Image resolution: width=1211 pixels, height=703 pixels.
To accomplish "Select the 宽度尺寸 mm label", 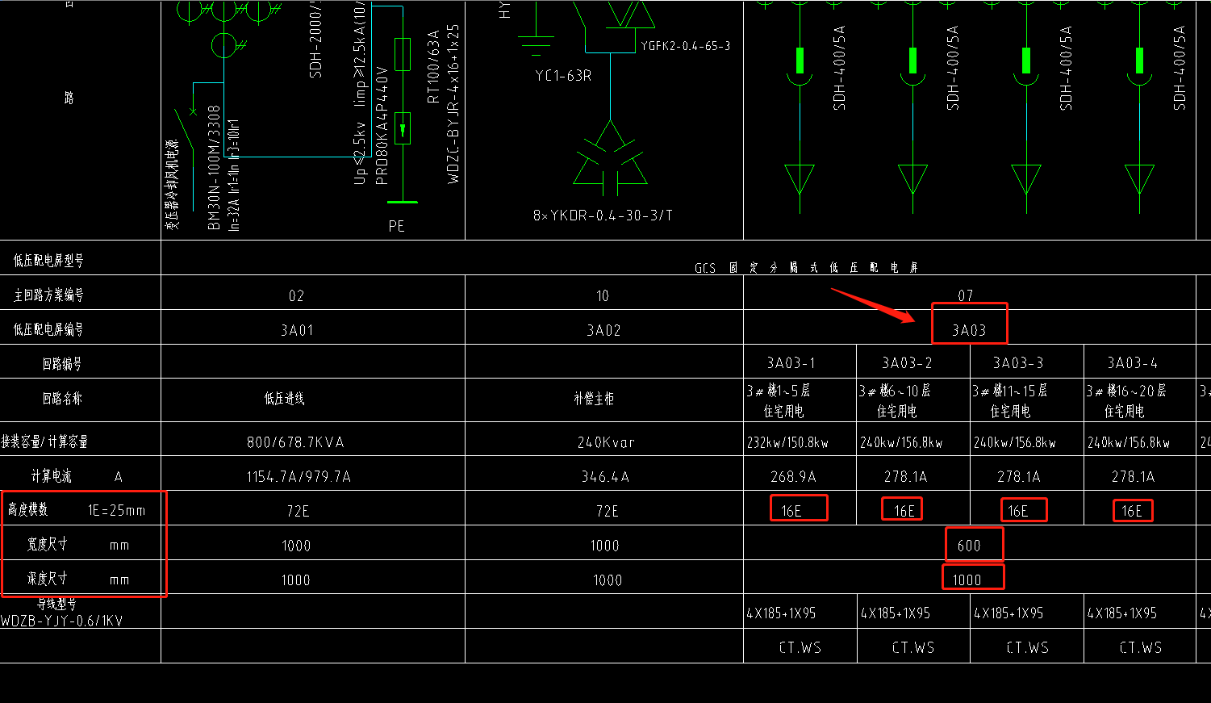I will coord(77,545).
